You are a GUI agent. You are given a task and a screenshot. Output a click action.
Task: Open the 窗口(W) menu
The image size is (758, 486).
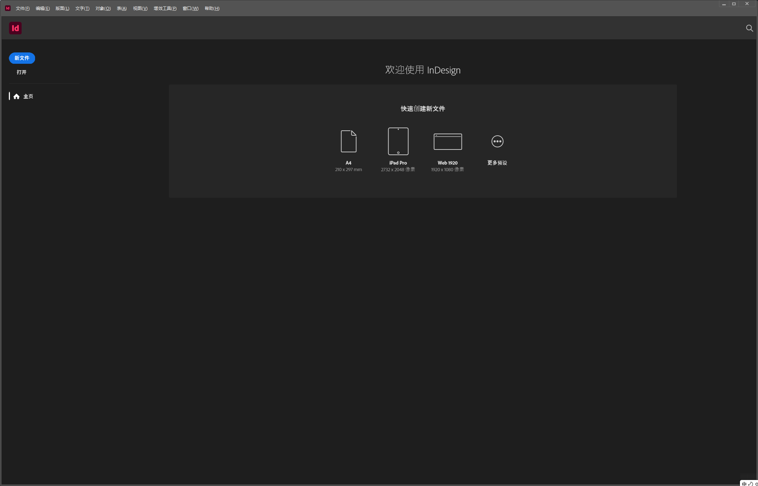point(191,9)
